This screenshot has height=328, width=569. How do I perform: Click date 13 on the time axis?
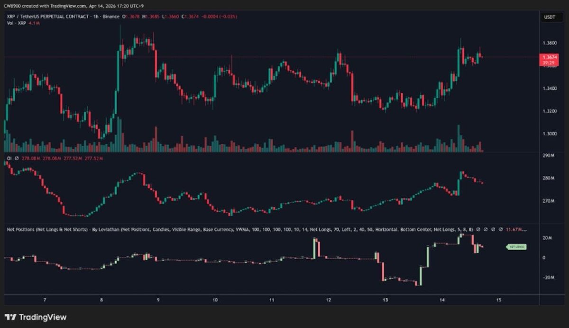(x=385, y=300)
